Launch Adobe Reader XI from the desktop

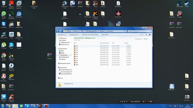[11, 4]
